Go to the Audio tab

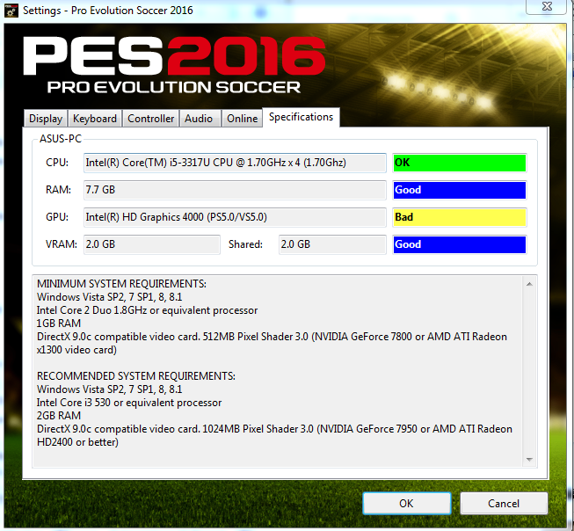coord(200,119)
